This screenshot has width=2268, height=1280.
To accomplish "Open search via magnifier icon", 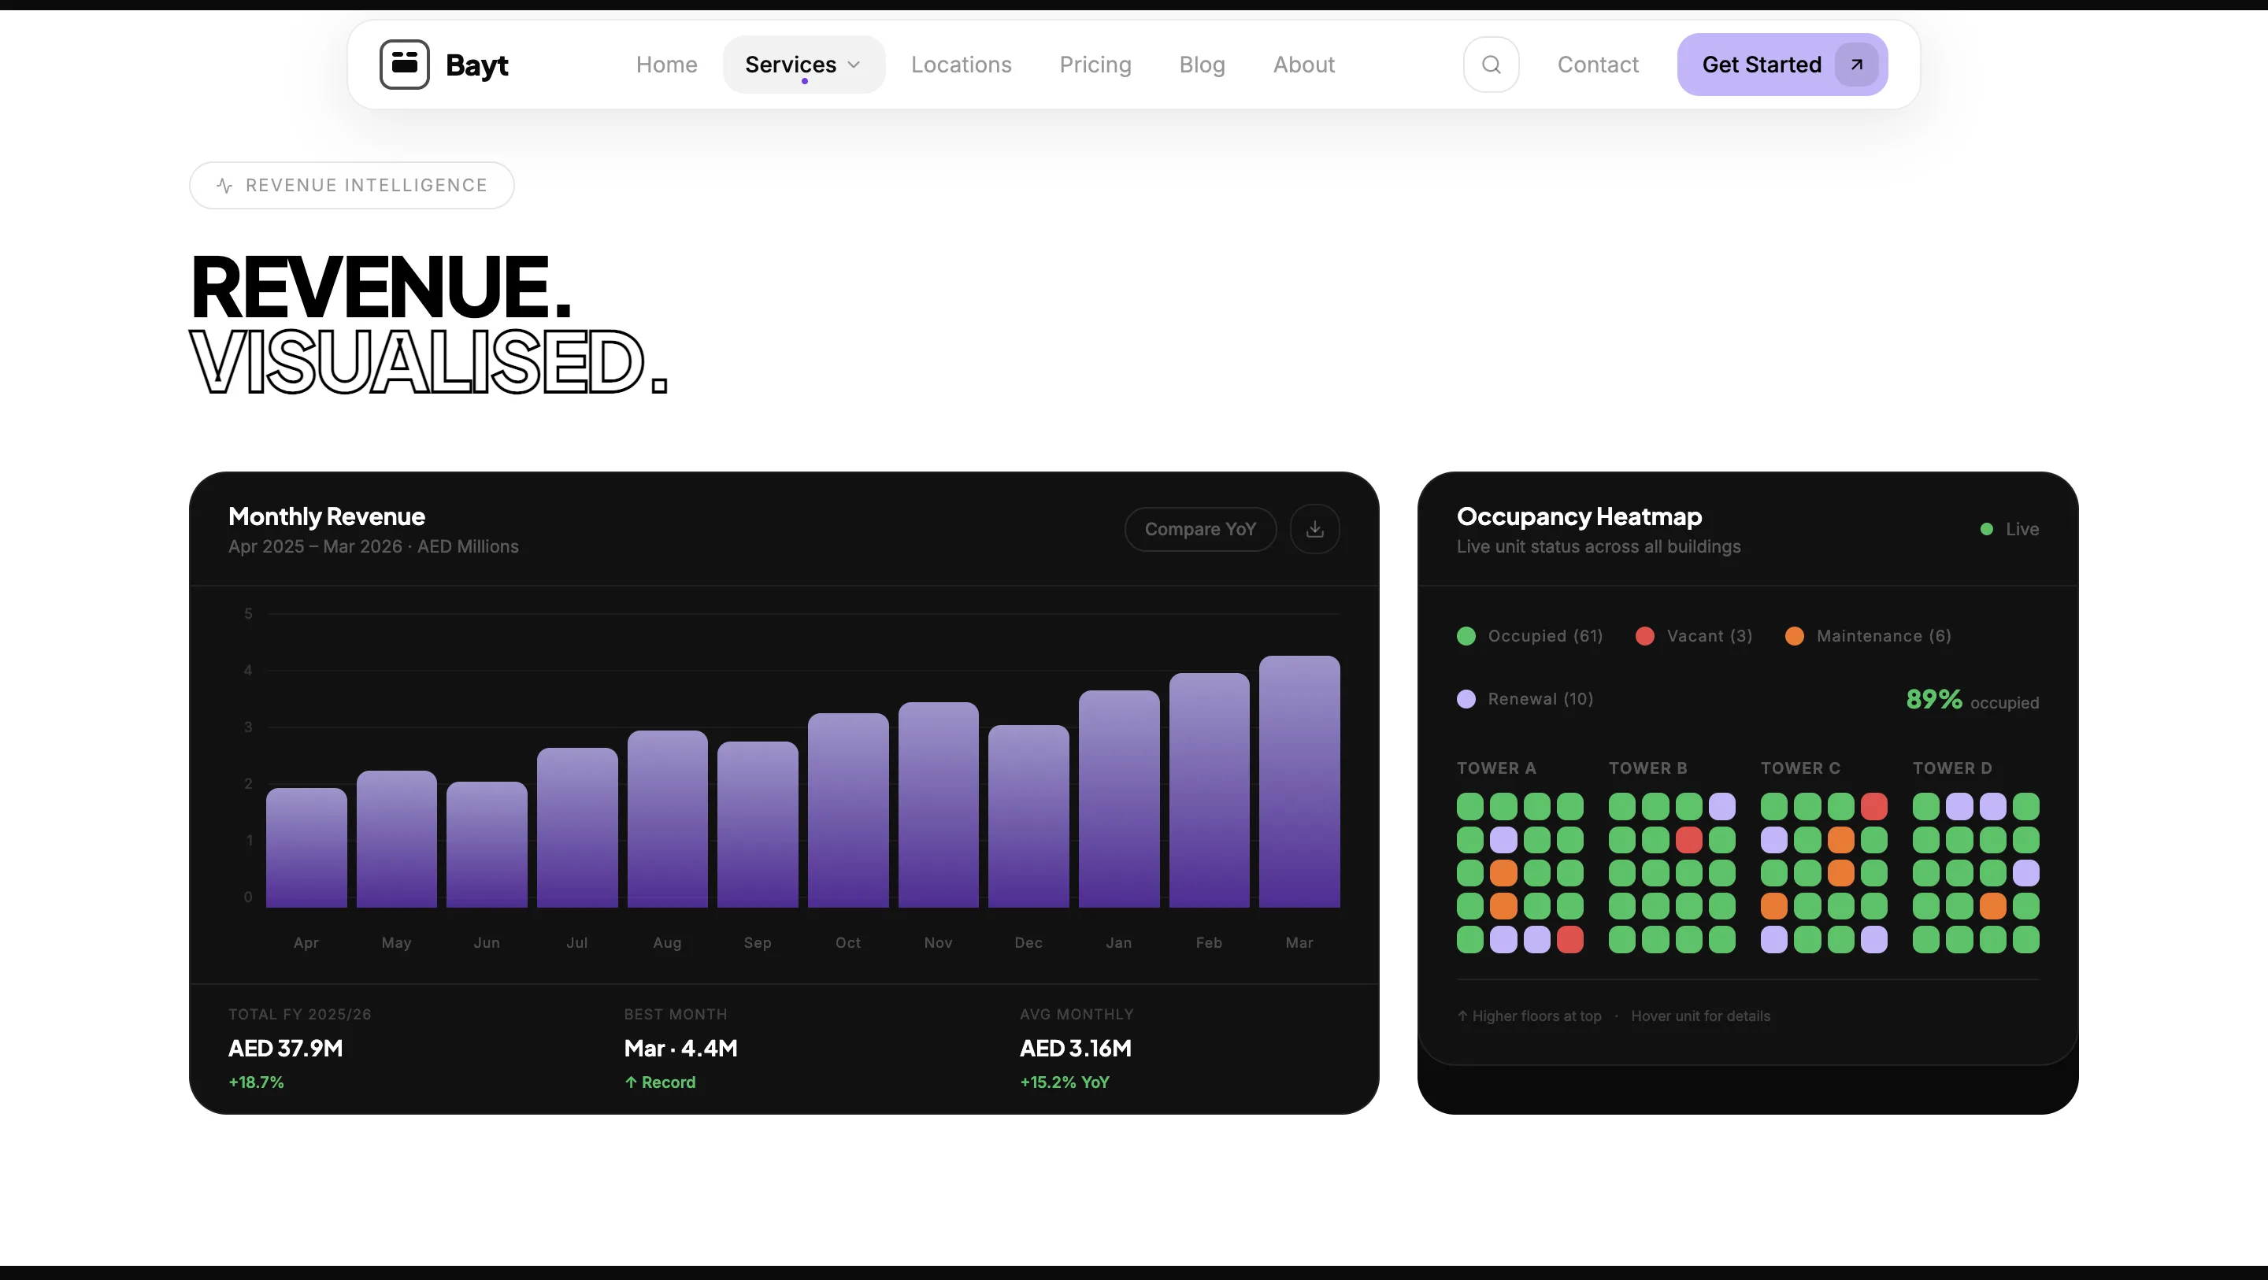I will click(x=1491, y=65).
